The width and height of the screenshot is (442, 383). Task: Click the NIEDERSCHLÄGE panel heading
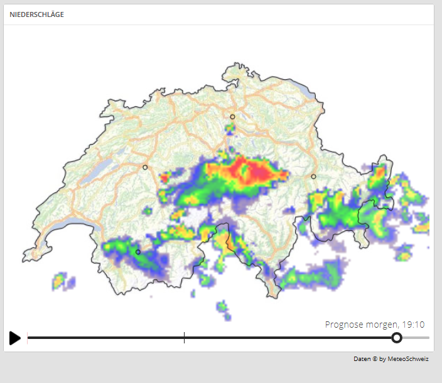tap(36, 14)
